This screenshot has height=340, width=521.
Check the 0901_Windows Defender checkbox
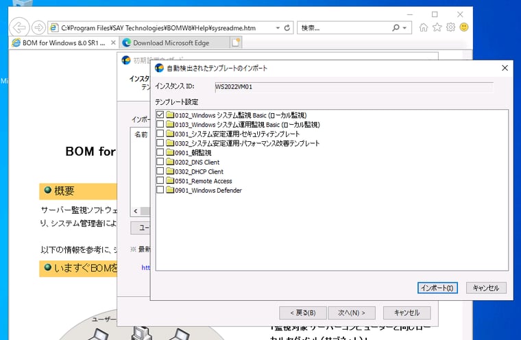160,190
